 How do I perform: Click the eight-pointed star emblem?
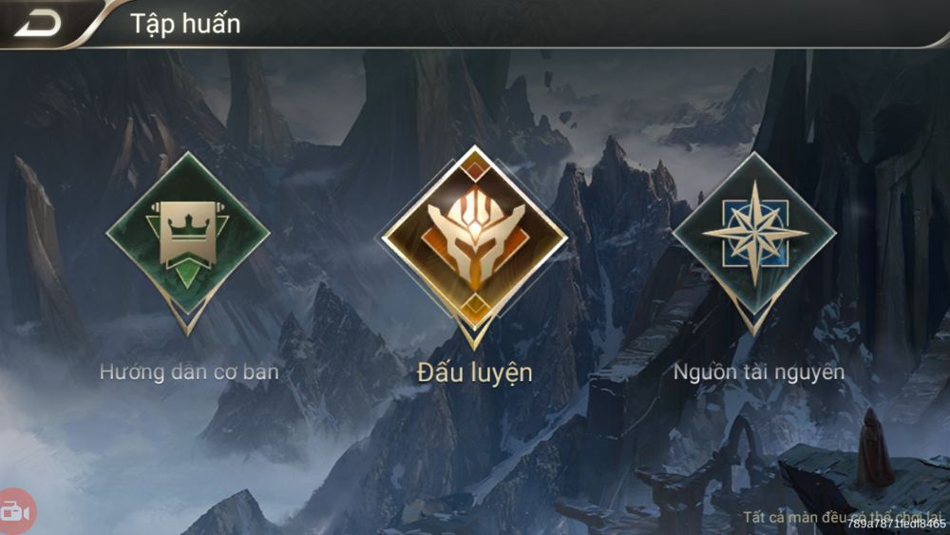click(x=754, y=234)
